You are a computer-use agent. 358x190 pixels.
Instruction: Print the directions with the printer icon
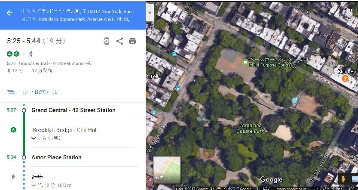click(132, 41)
